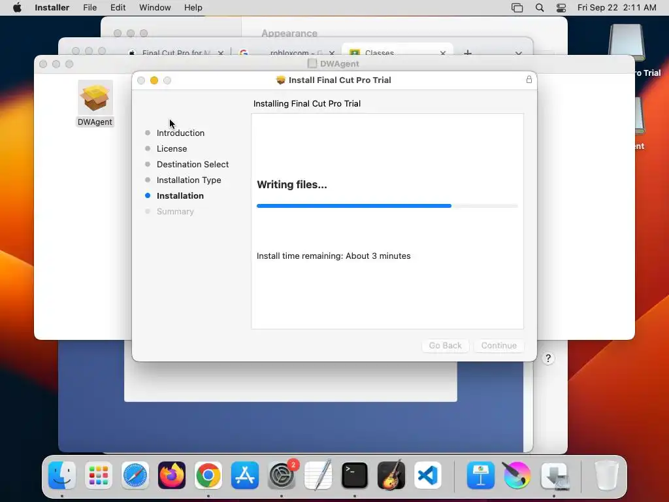Image resolution: width=669 pixels, height=502 pixels.
Task: Open Launchpad from the Dock
Action: [99, 475]
